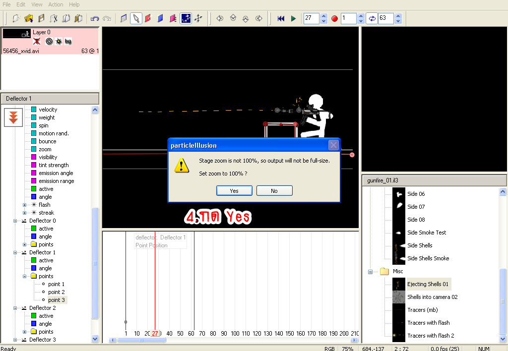Open the Help menu
Image resolution: width=508 pixels, height=351 pixels.
[x=74, y=4]
